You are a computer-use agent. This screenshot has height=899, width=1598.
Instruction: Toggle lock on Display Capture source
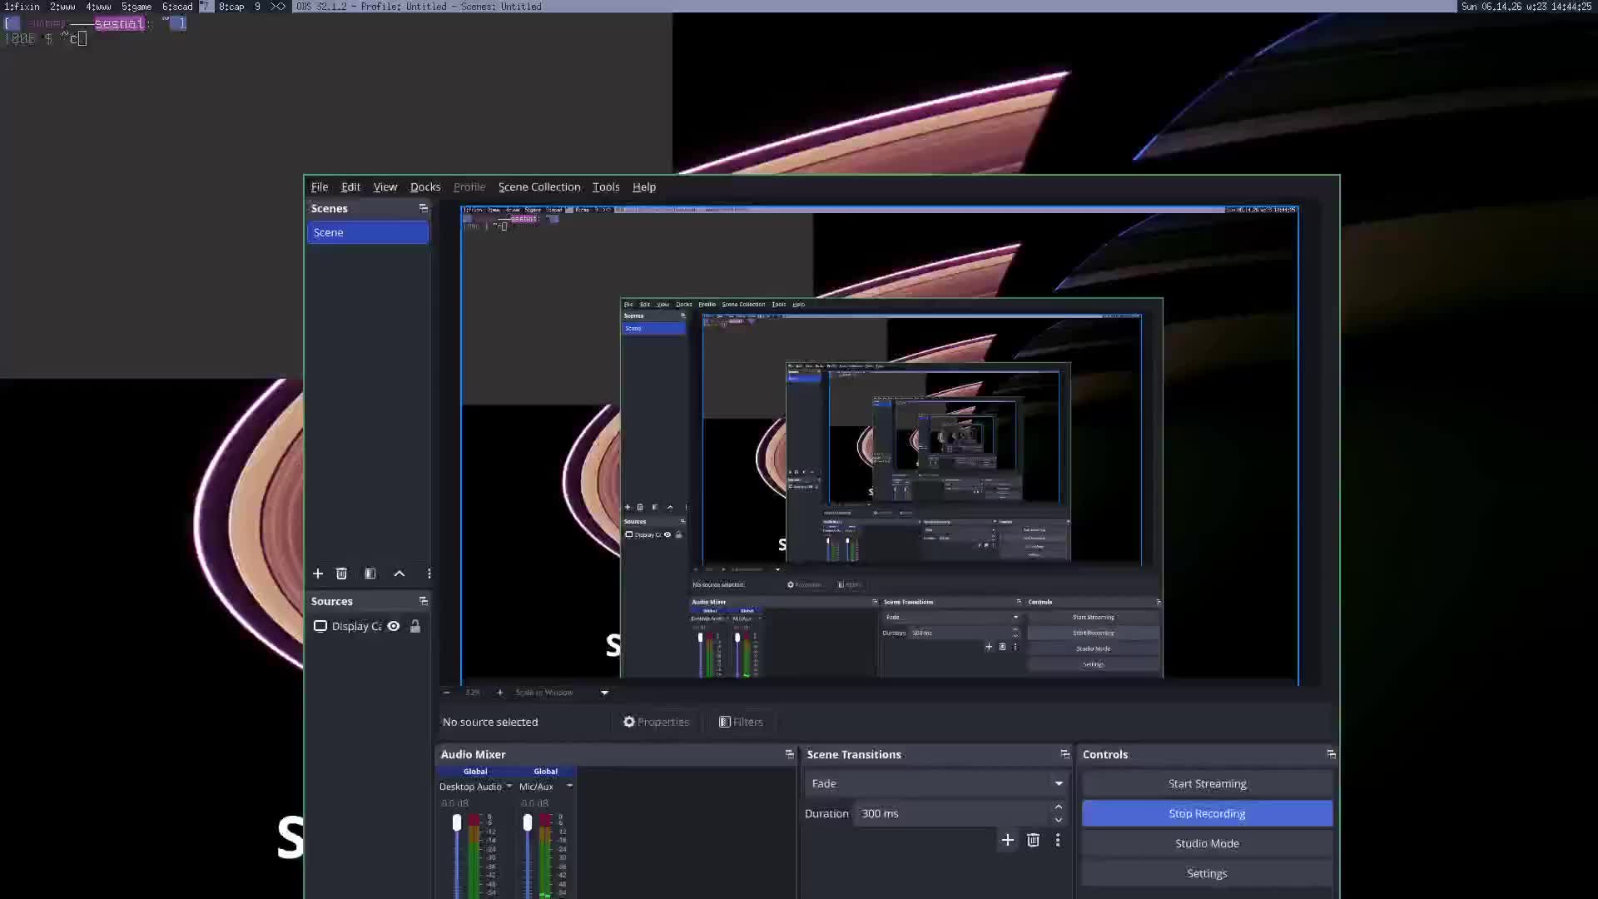point(415,626)
